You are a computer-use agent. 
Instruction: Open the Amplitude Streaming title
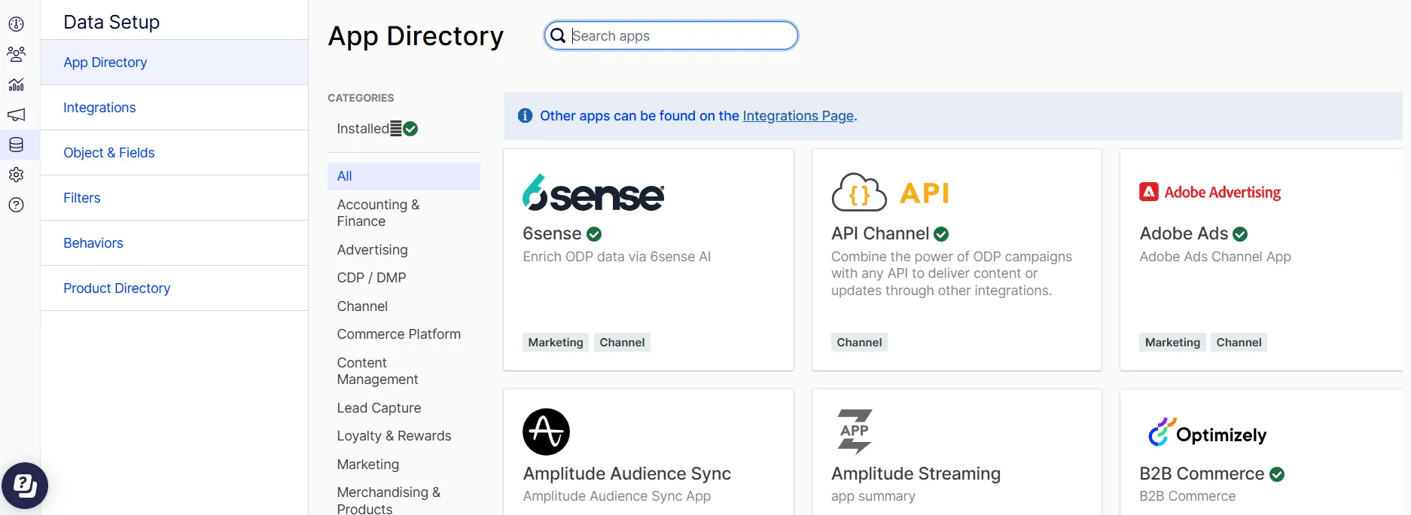tap(916, 474)
